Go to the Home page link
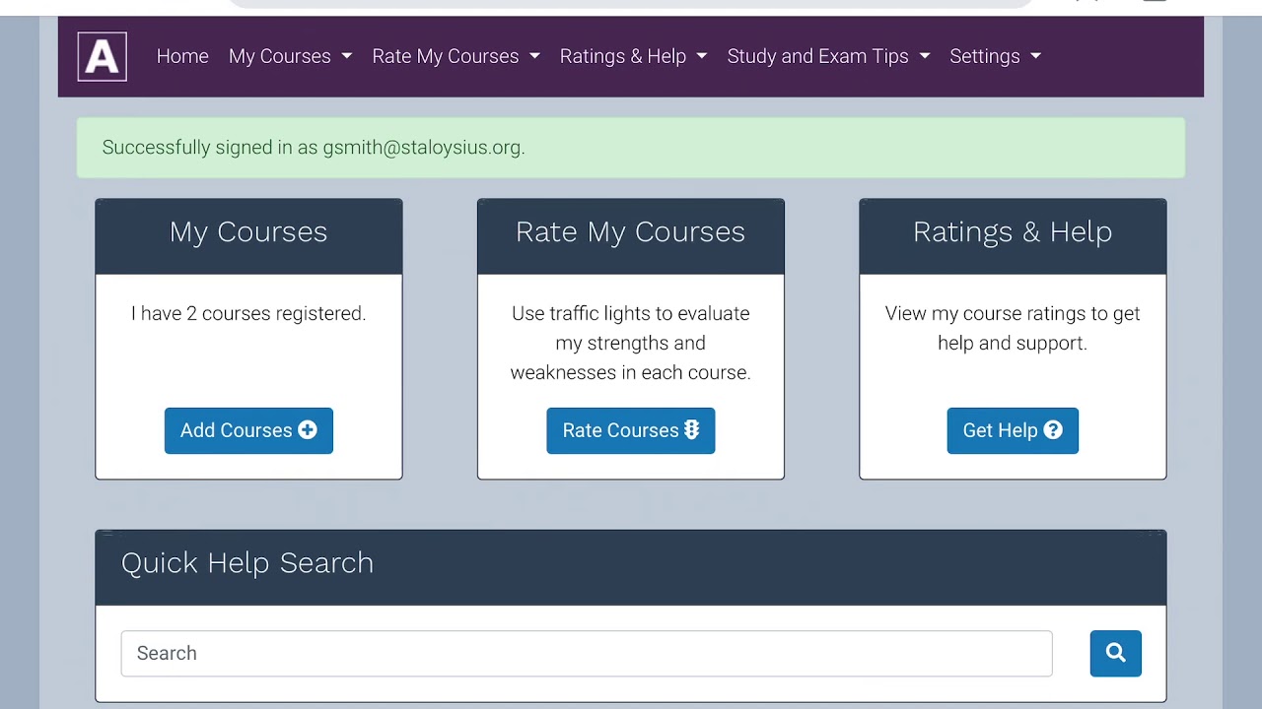Image resolution: width=1262 pixels, height=709 pixels. 182,56
